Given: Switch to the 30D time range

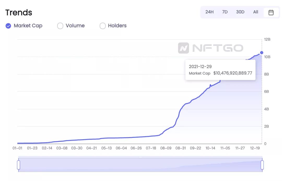Looking at the screenshot, I should coord(240,12).
